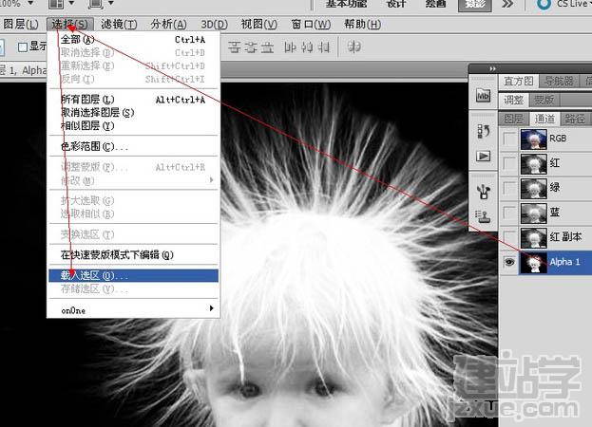This screenshot has width=592, height=427.
Task: Click the 通道 tab
Action: point(544,120)
